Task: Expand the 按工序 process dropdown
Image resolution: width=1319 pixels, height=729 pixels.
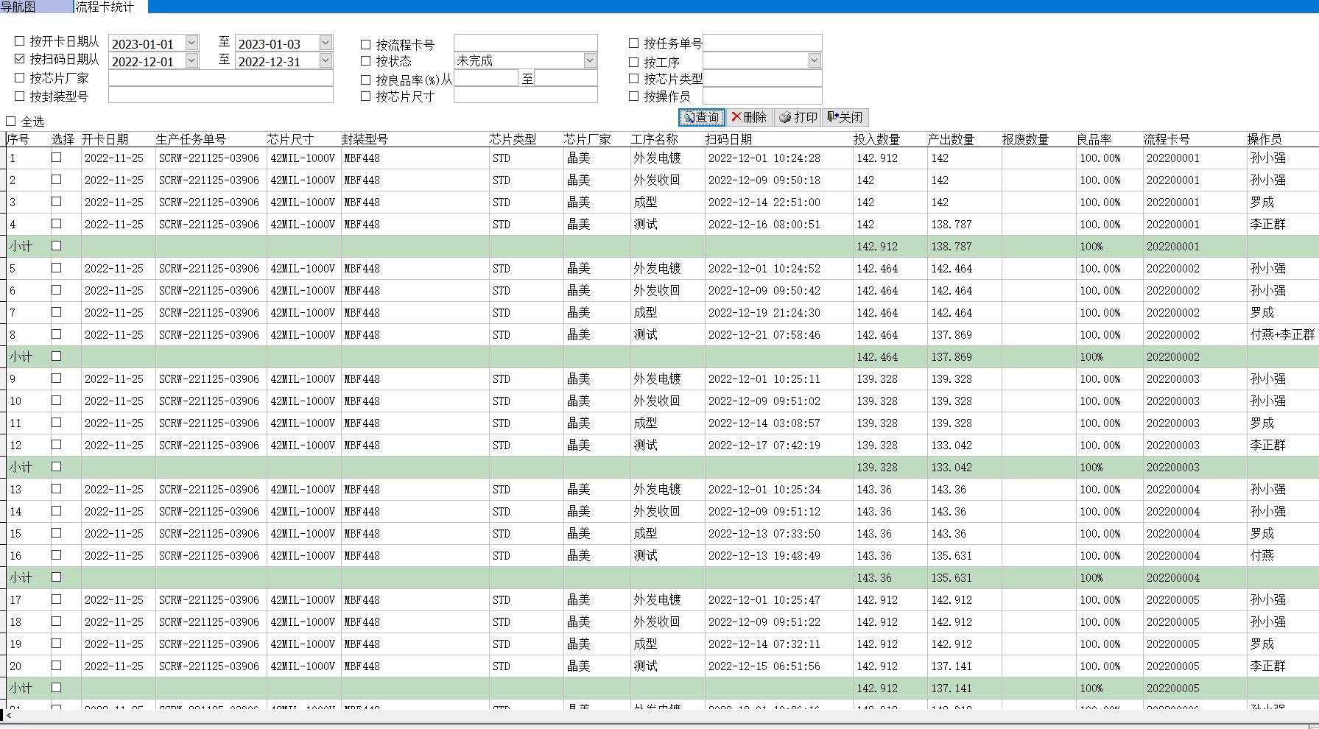Action: click(814, 60)
